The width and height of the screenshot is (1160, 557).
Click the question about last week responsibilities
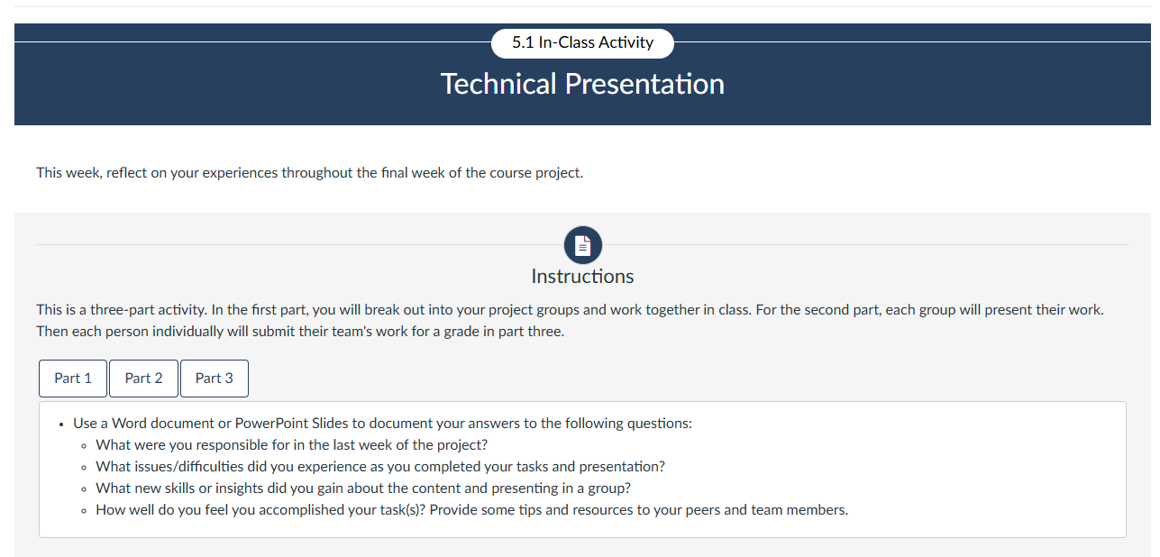291,444
